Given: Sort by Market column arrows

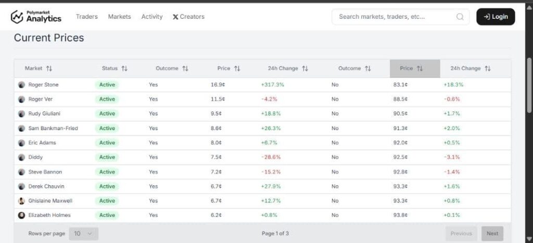Looking at the screenshot, I should (x=49, y=68).
